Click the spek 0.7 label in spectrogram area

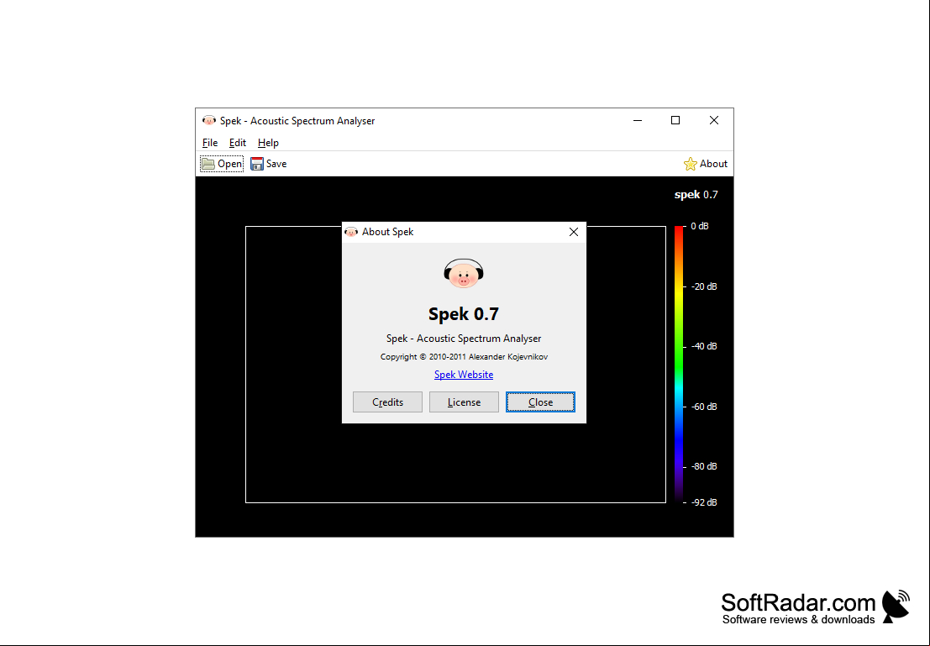coord(696,195)
